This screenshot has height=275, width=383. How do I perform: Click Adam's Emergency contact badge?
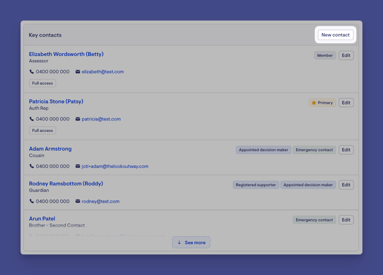tap(314, 149)
